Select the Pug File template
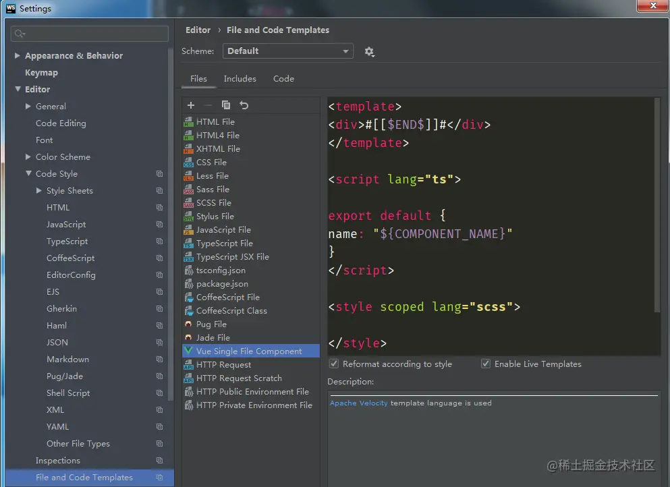The width and height of the screenshot is (670, 487). pyautogui.click(x=211, y=324)
